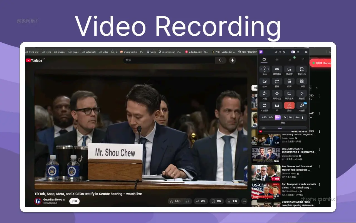Switch to the headphones audio tab

pyautogui.click(x=277, y=59)
